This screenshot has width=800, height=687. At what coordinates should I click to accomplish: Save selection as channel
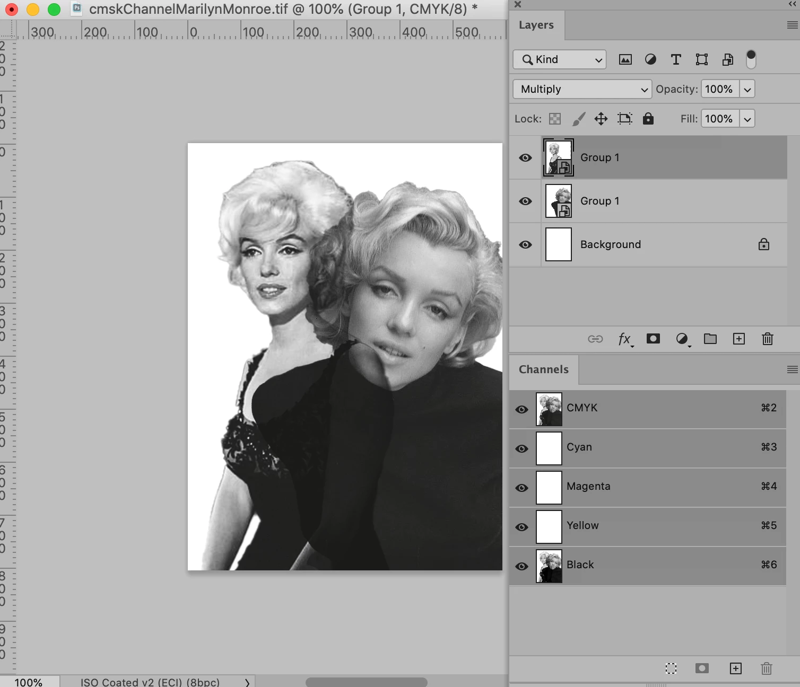[x=702, y=668]
